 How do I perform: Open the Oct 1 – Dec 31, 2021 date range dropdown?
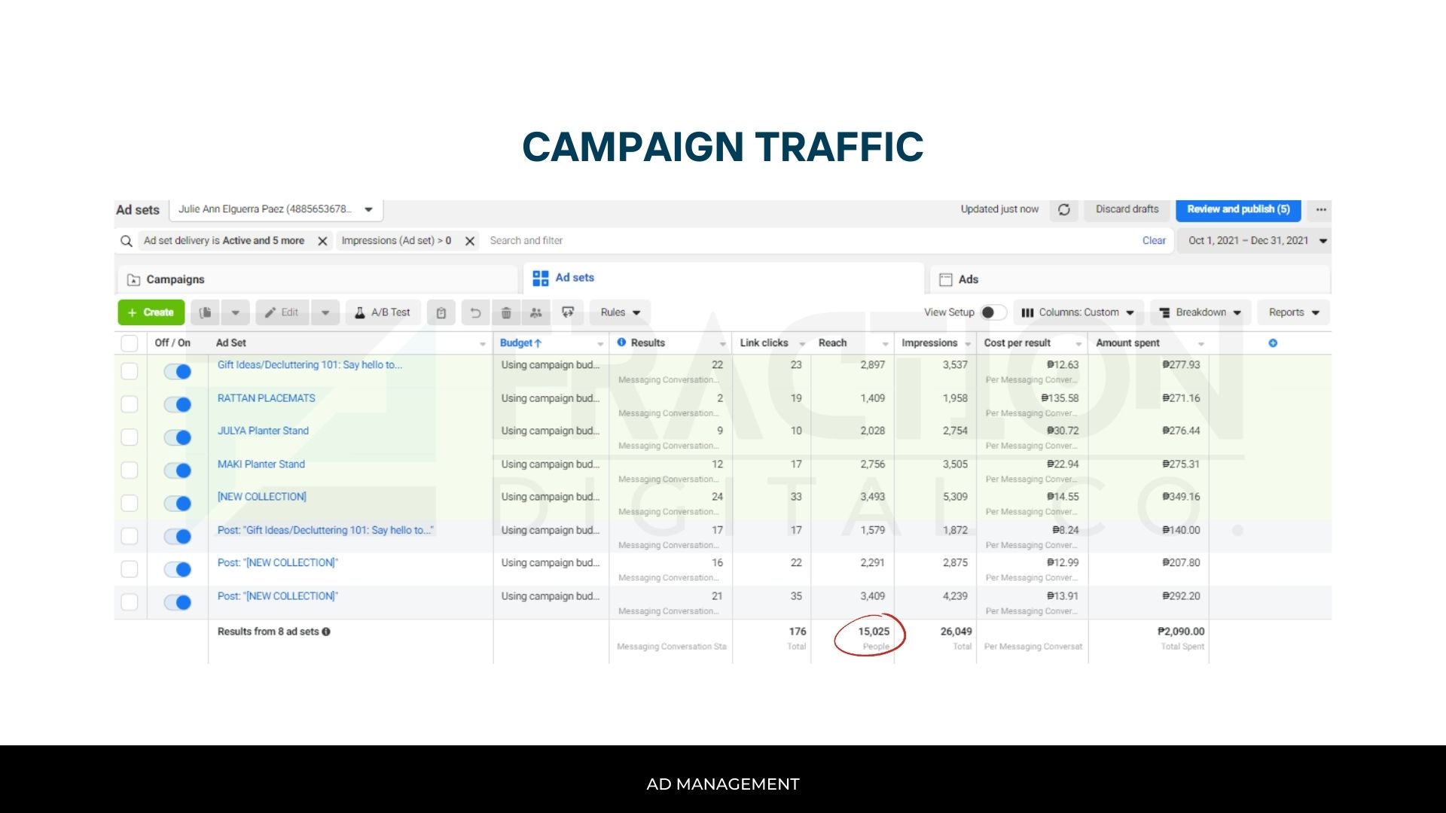click(1255, 241)
